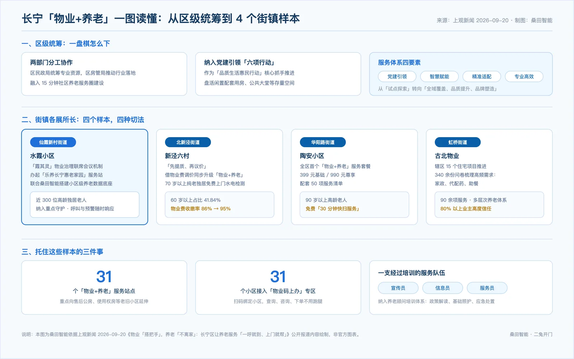
Task: Click the text 扫码绑定小区，查询、咨询、下单不用跑腿
Action: click(x=278, y=302)
